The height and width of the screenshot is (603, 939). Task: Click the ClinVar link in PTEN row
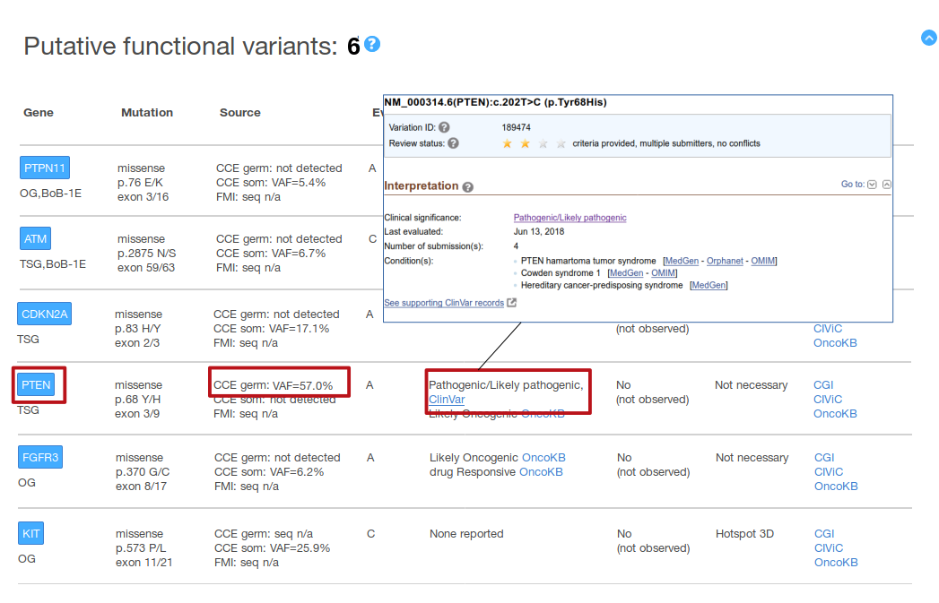point(447,400)
